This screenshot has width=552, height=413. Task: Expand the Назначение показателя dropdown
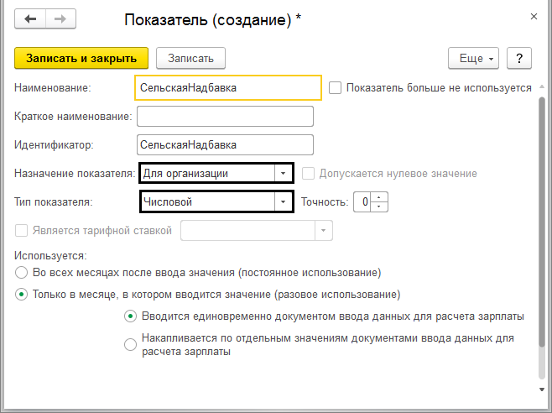[284, 173]
